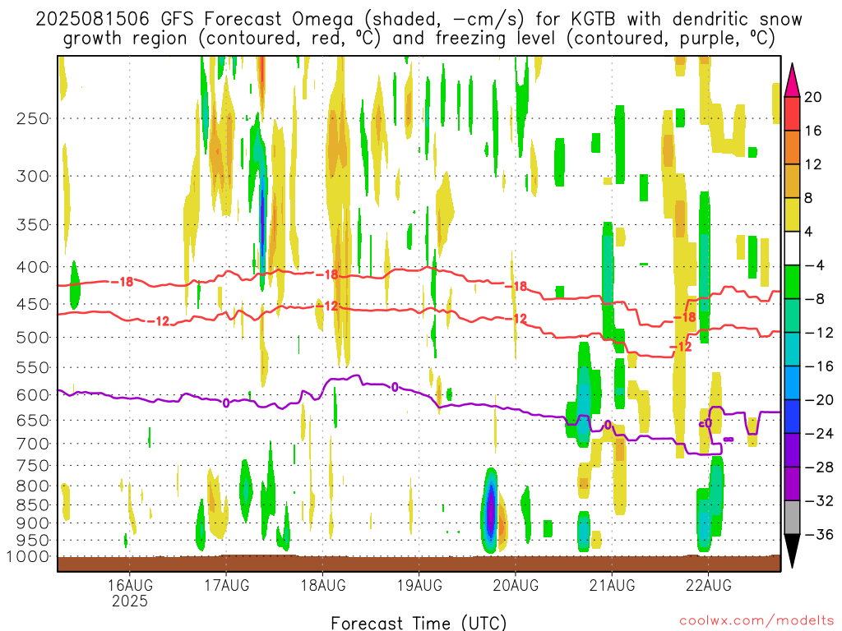Click the 22AUG date label

708,585
